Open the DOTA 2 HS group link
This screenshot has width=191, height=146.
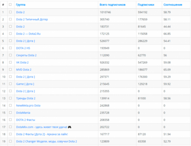23,48
